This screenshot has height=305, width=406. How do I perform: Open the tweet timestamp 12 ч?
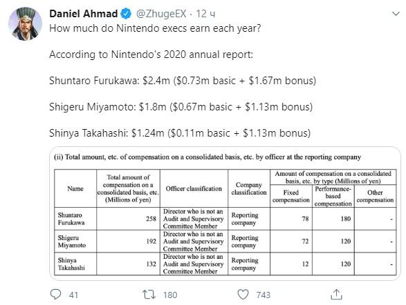pyautogui.click(x=205, y=14)
